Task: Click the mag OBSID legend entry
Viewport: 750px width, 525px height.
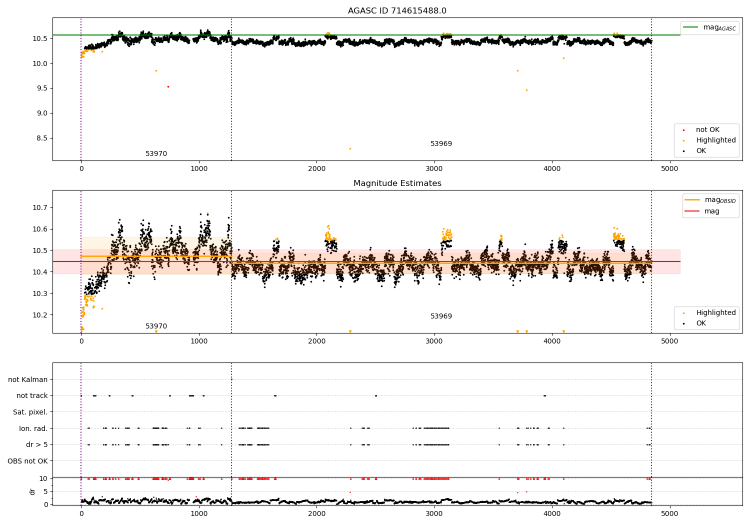Action: click(x=710, y=200)
